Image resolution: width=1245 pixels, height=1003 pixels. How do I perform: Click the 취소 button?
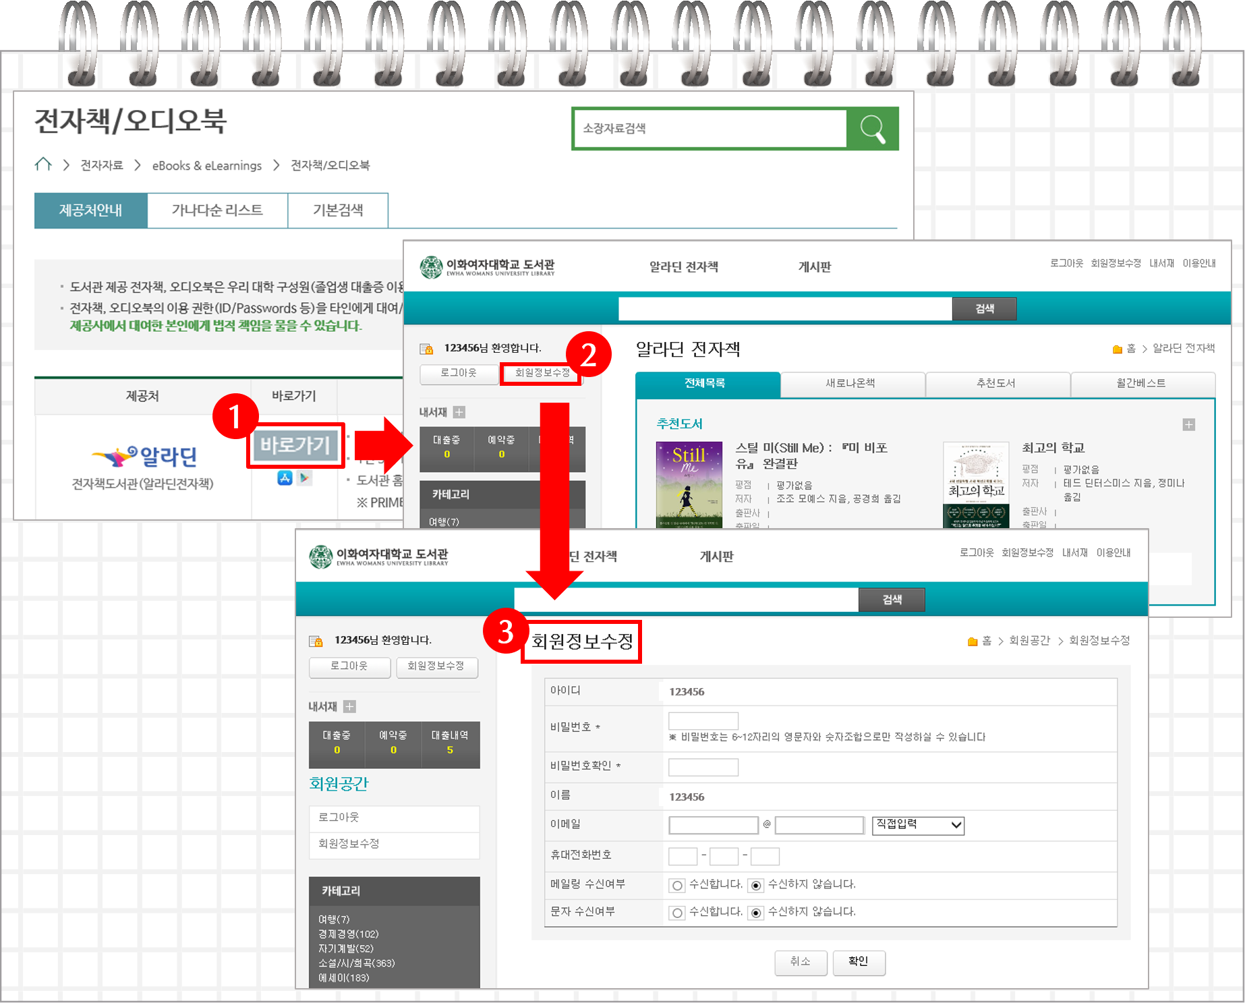click(801, 962)
